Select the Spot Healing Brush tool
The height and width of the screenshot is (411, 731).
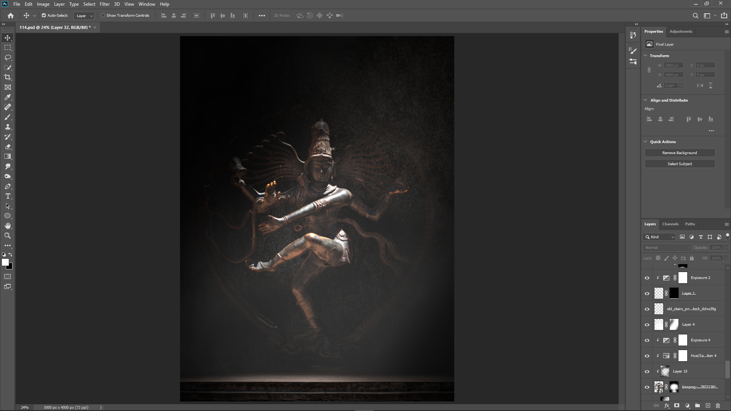(x=8, y=107)
